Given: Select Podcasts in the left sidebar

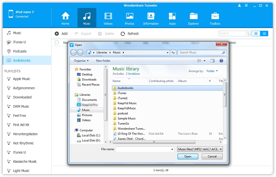Looking at the screenshot, I should 20,51.
